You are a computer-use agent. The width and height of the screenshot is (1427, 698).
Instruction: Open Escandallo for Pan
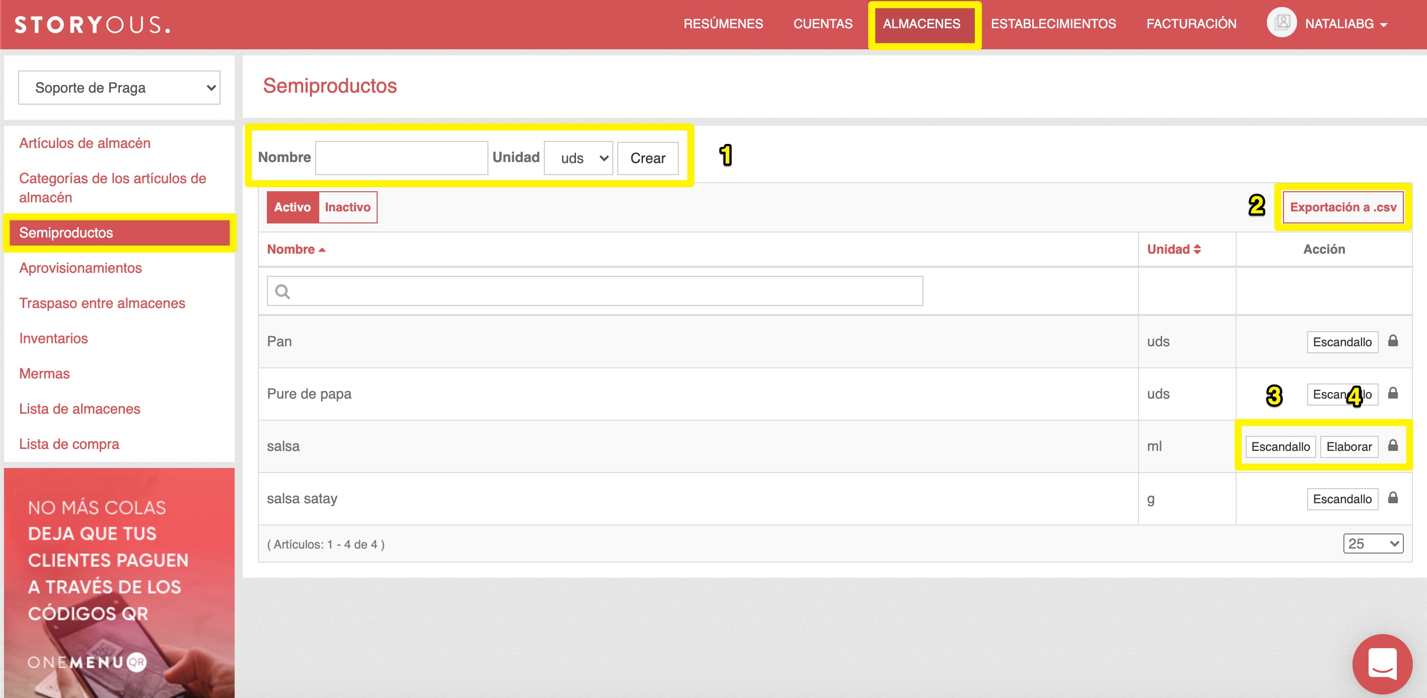(x=1342, y=342)
